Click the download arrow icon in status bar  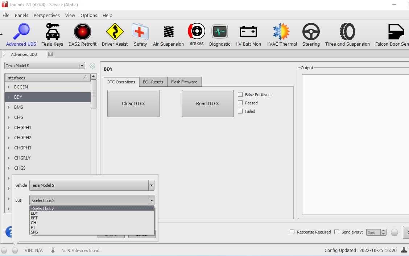click(53, 250)
